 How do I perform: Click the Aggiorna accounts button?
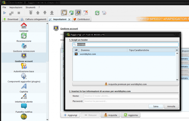(131, 115)
